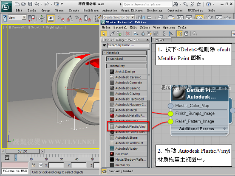Select Autodesk Ceramic material
Image resolution: width=235 pixels, height=176 pixels.
click(128, 77)
